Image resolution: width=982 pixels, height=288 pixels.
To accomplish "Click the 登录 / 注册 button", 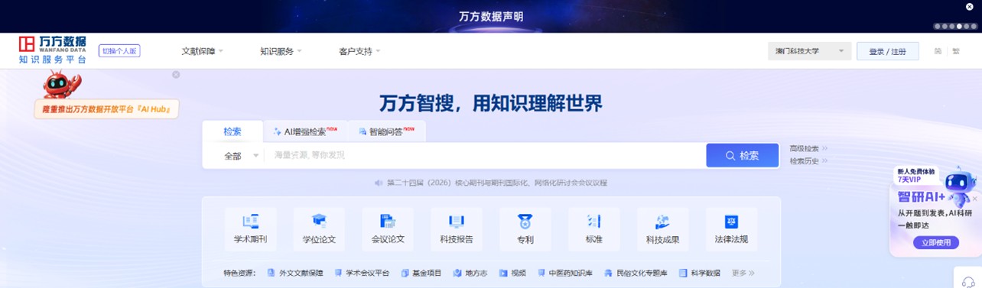I will pos(887,51).
